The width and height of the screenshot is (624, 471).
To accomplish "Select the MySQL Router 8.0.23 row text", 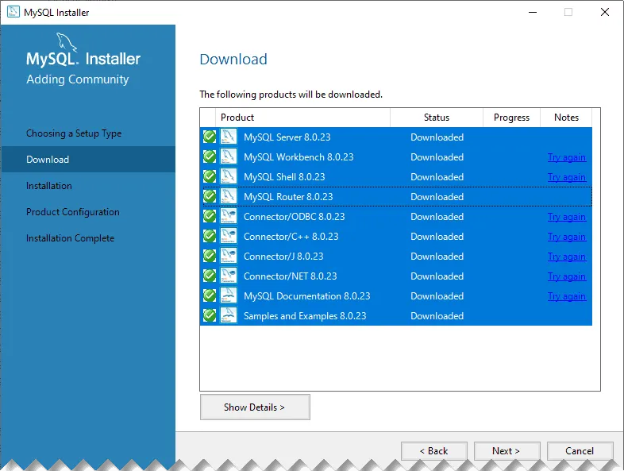I will pos(288,197).
